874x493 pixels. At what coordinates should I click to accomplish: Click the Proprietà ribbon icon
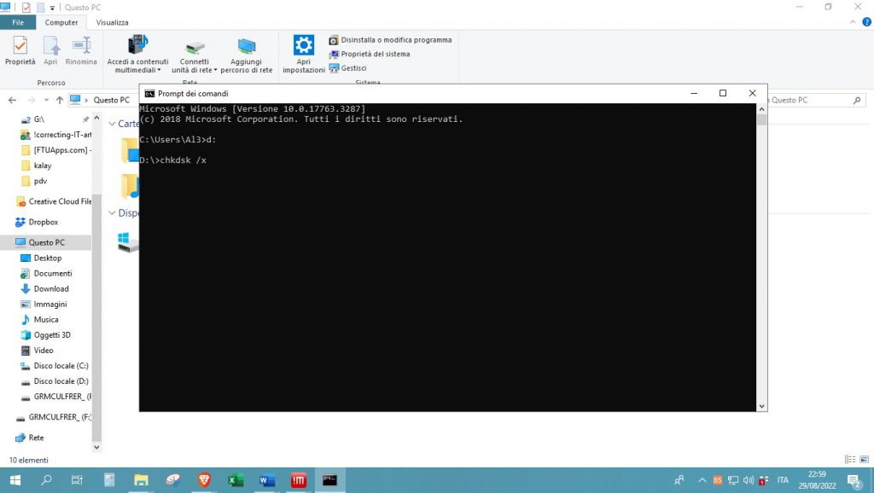point(20,50)
